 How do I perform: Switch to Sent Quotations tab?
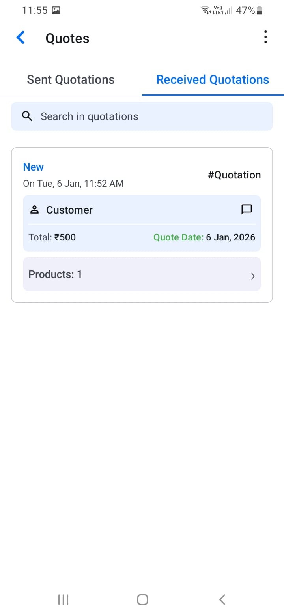[x=71, y=80]
